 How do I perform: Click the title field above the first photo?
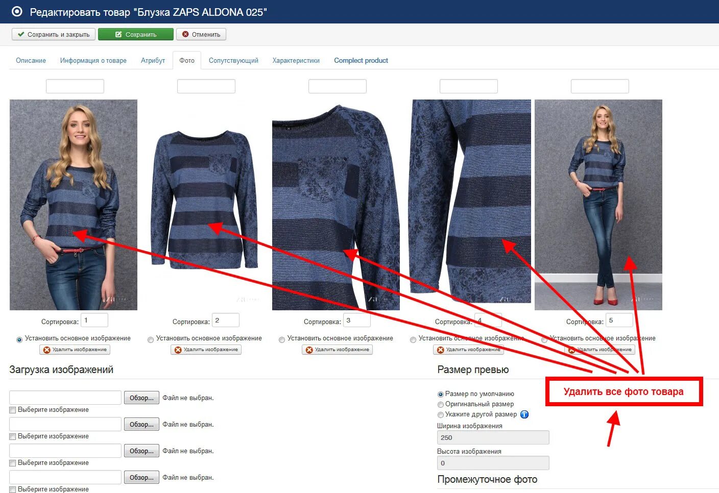75,86
